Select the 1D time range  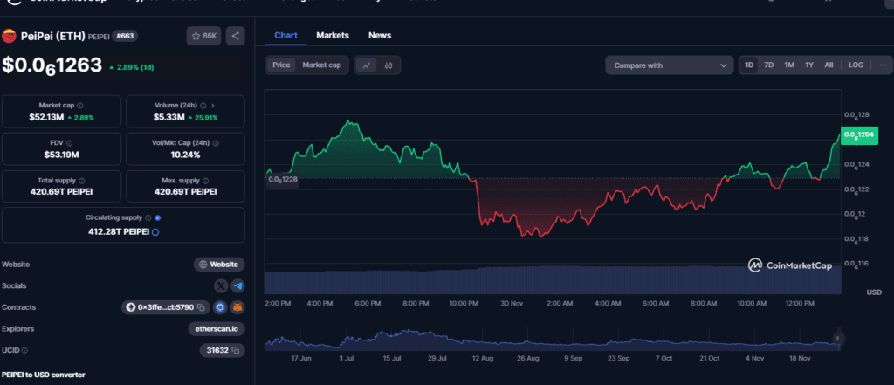tap(749, 65)
